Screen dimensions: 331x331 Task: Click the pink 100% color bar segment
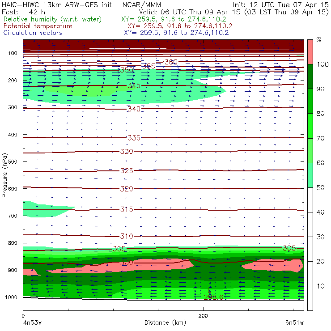click(x=310, y=52)
